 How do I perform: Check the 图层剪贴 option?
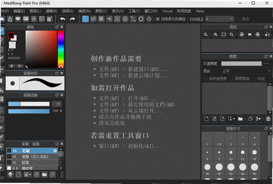(232, 79)
